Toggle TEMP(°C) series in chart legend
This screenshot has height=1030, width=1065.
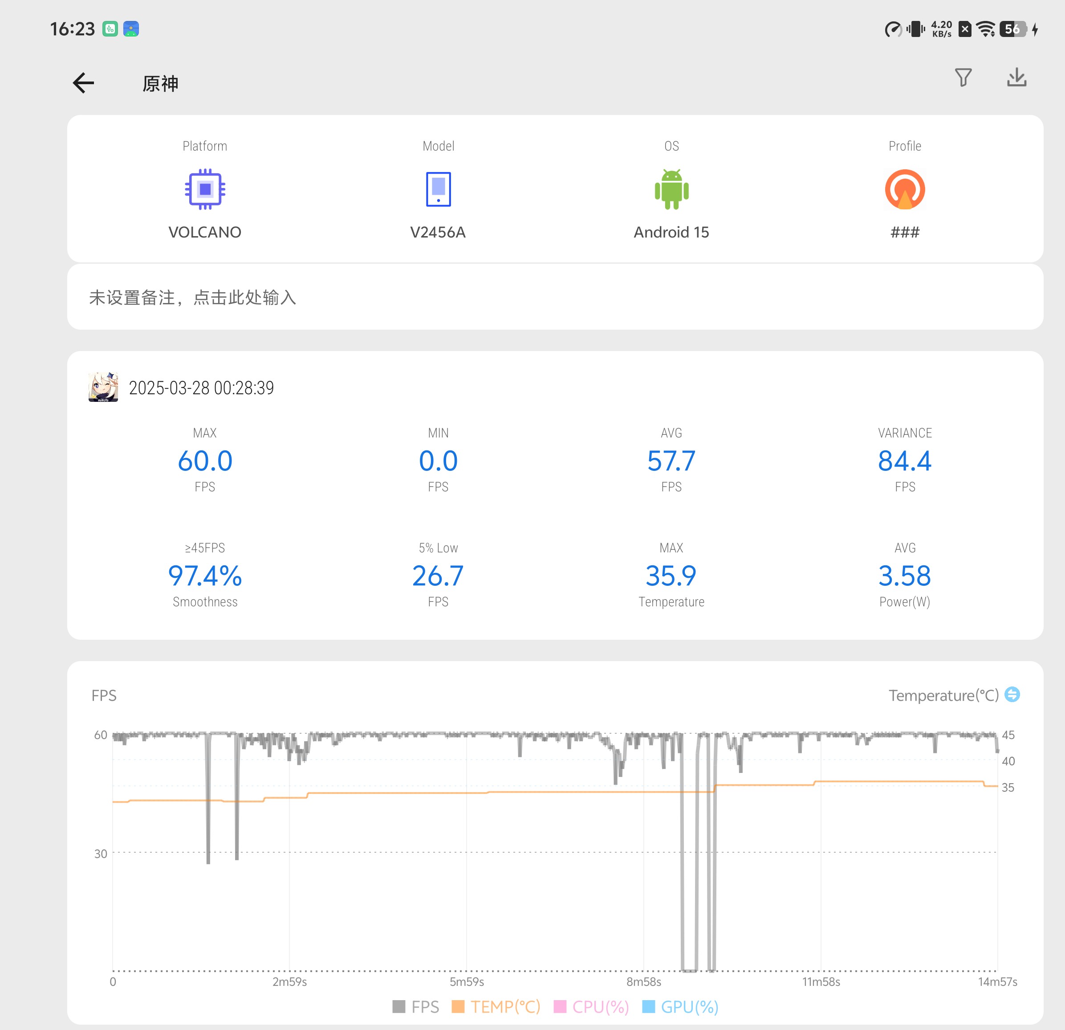(496, 1007)
